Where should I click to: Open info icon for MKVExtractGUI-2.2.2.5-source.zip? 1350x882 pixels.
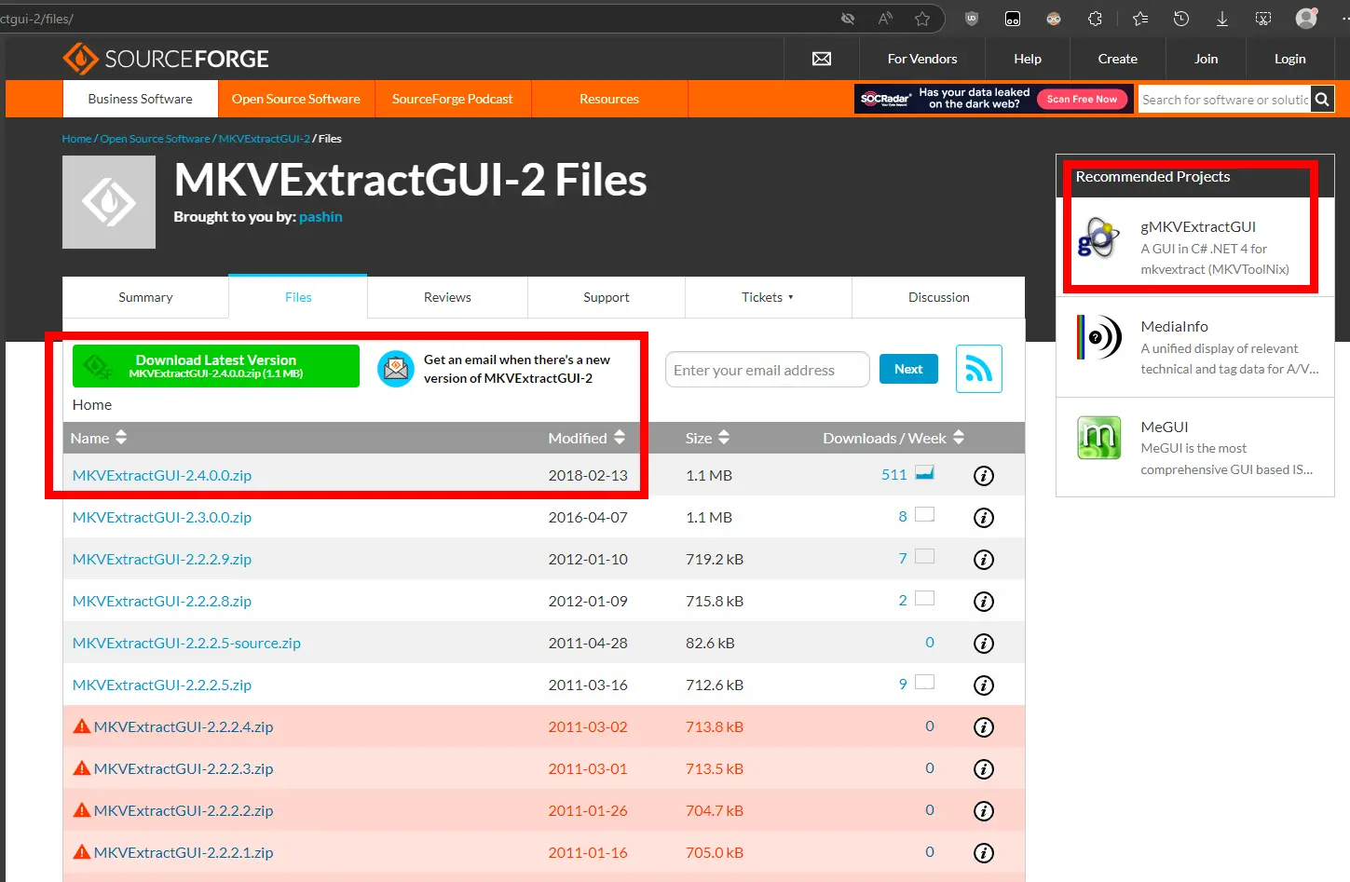[984, 644]
